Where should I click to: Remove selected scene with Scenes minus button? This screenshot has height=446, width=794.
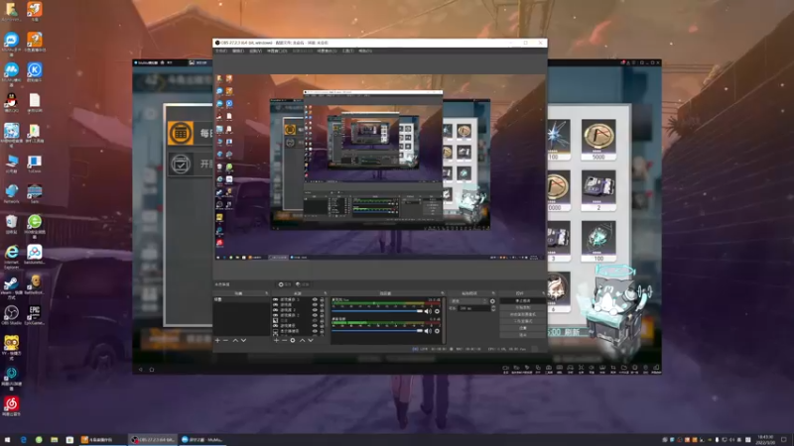[226, 340]
